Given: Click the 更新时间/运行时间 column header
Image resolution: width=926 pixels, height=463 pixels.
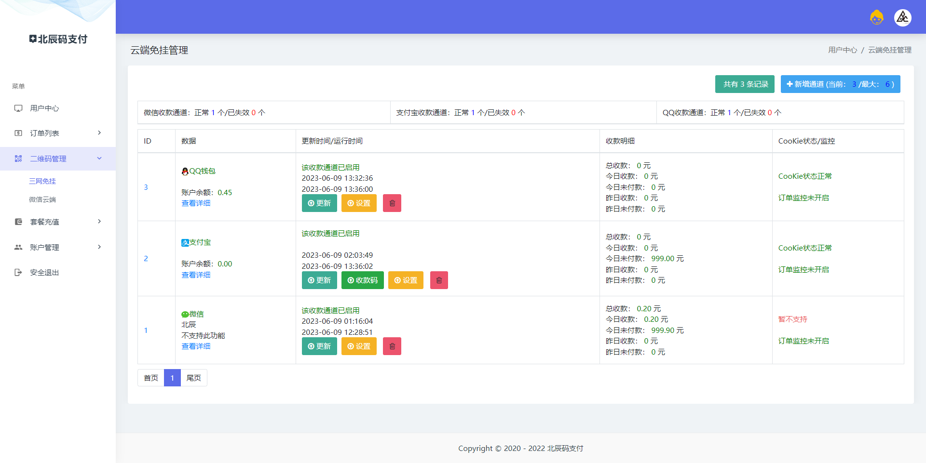Looking at the screenshot, I should [x=332, y=141].
